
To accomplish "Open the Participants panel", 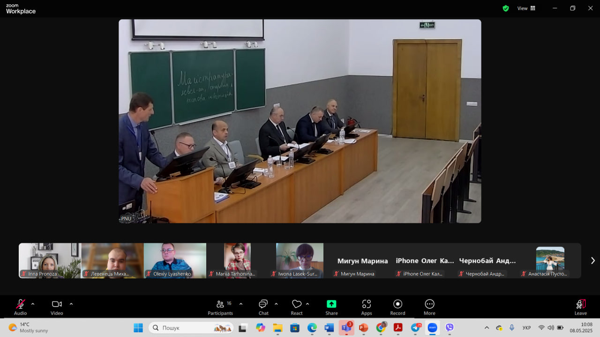I will pos(220,307).
